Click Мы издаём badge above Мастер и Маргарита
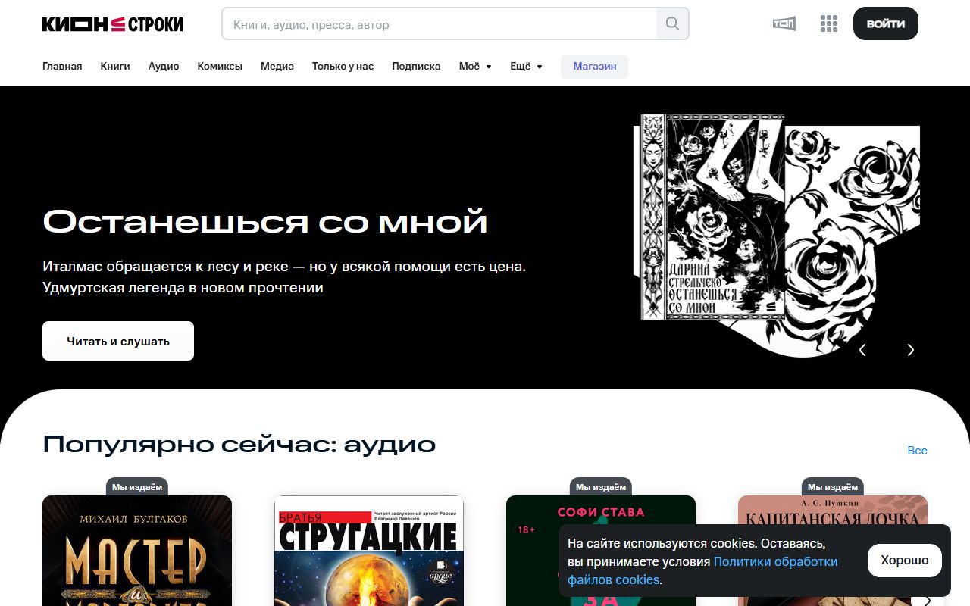Image resolution: width=970 pixels, height=606 pixels. click(137, 486)
